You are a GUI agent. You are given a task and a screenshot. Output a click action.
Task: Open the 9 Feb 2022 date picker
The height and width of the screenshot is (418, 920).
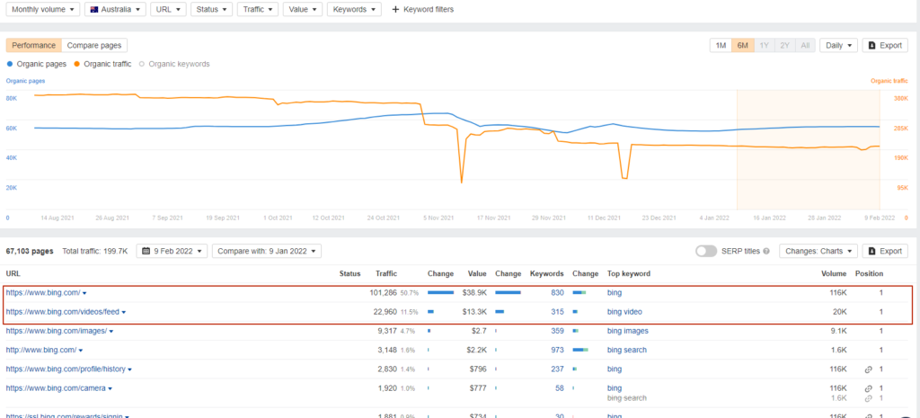point(172,251)
